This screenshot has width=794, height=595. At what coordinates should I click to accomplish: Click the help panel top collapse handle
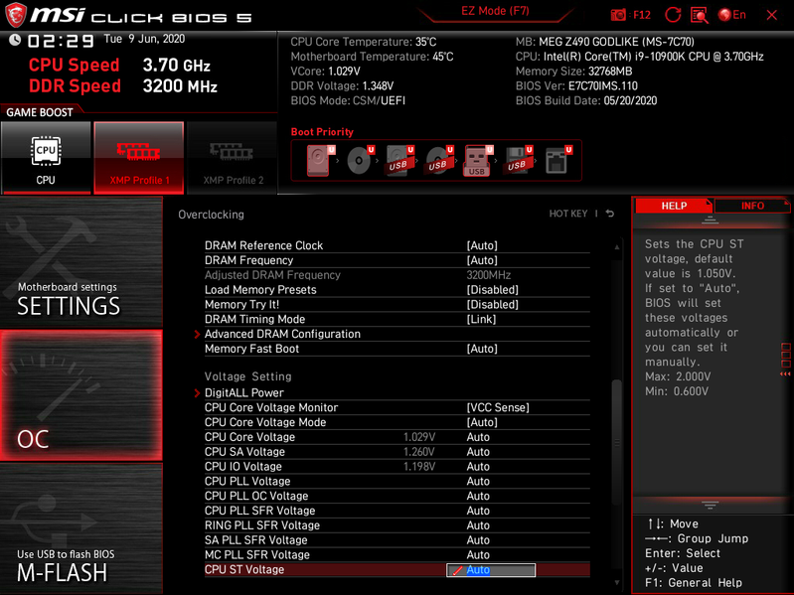pos(710,221)
